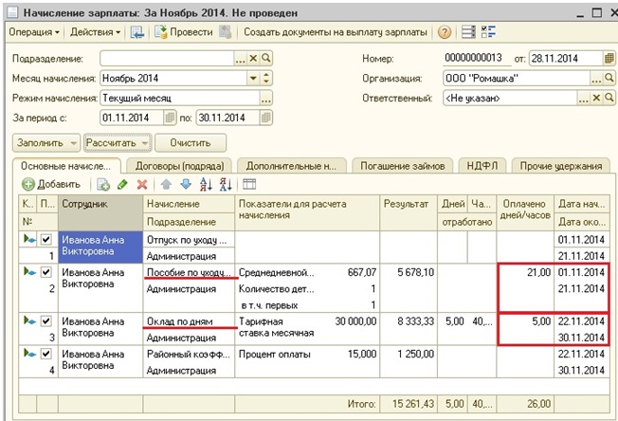Click the red X delete row icon
618x421 pixels.
[x=142, y=184]
